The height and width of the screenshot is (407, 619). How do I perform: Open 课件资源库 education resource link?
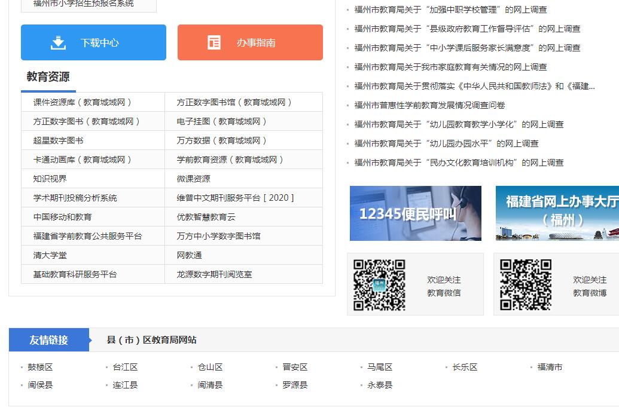tap(83, 102)
